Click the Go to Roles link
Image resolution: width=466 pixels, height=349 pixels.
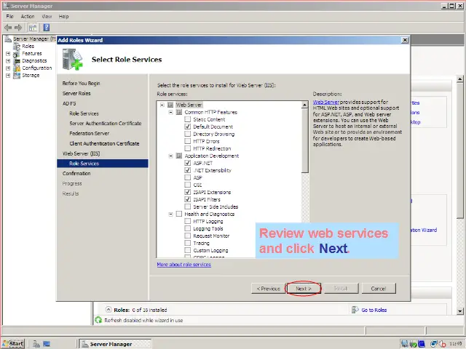(x=374, y=310)
